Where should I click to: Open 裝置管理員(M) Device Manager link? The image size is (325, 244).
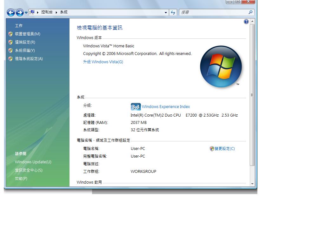pyautogui.click(x=28, y=34)
